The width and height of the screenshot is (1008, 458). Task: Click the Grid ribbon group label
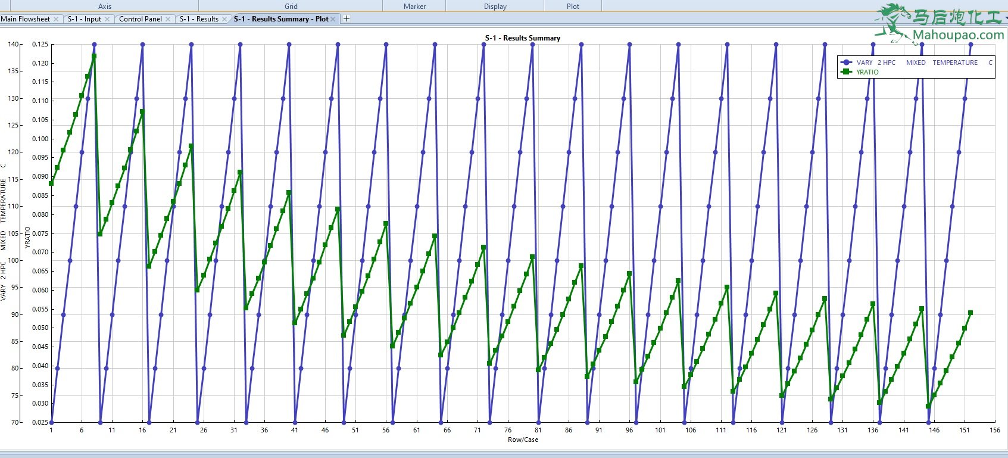pos(291,7)
